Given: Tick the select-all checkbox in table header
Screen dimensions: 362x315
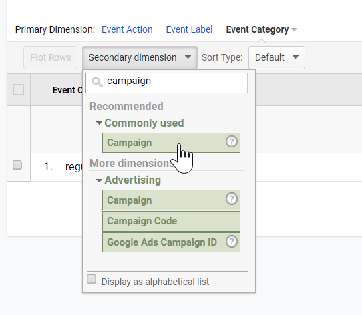Looking at the screenshot, I should pyautogui.click(x=19, y=89).
